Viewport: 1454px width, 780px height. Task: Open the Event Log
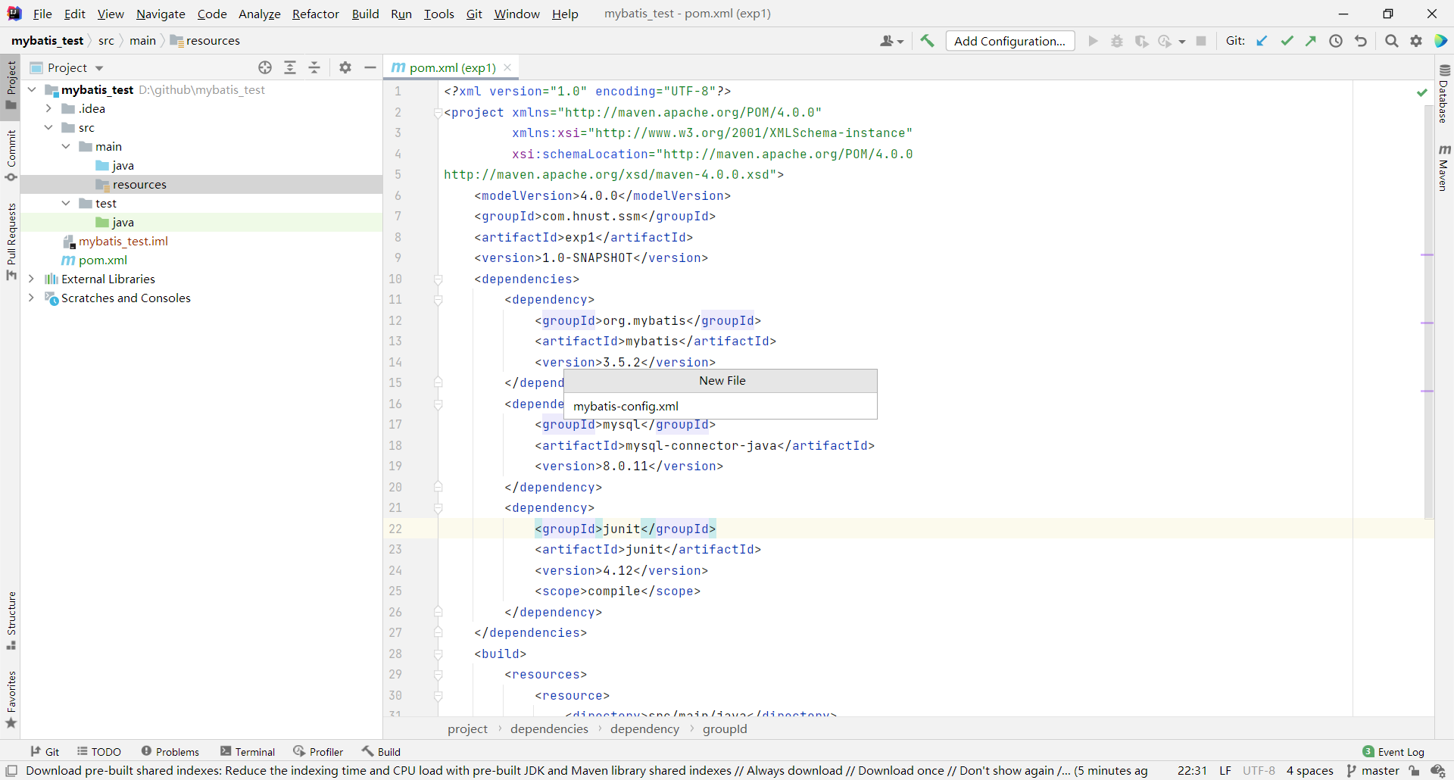coord(1393,751)
